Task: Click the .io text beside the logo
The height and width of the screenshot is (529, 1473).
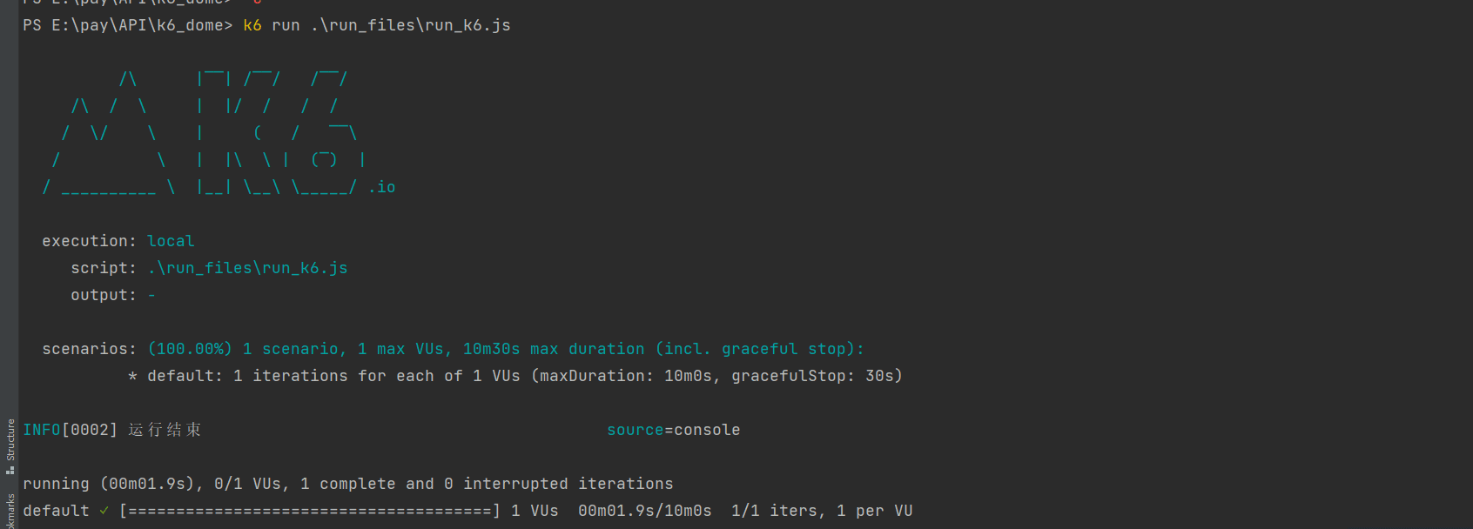Action: pos(381,187)
